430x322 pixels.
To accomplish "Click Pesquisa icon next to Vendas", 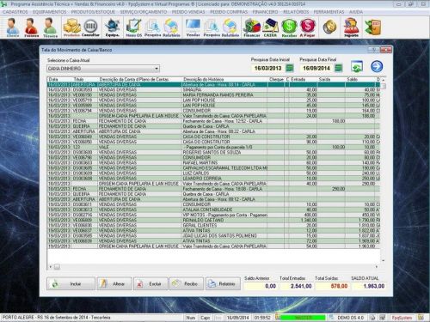I will [212, 27].
